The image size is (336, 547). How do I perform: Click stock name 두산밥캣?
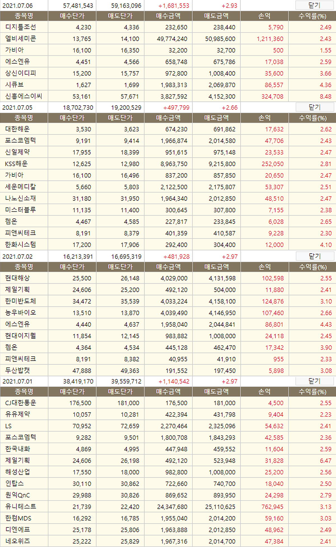click(17, 371)
